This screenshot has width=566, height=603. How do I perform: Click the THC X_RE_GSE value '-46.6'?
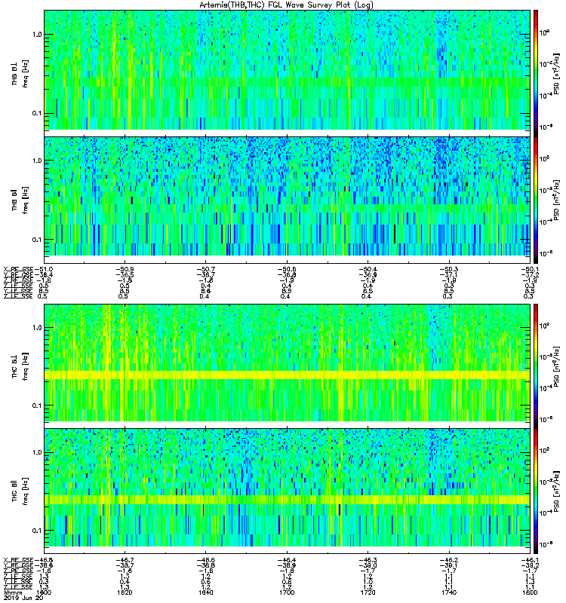tap(205, 560)
